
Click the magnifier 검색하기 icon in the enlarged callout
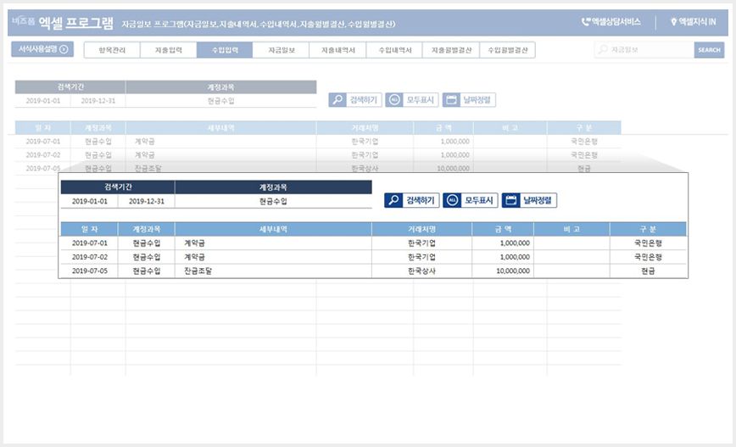click(393, 200)
